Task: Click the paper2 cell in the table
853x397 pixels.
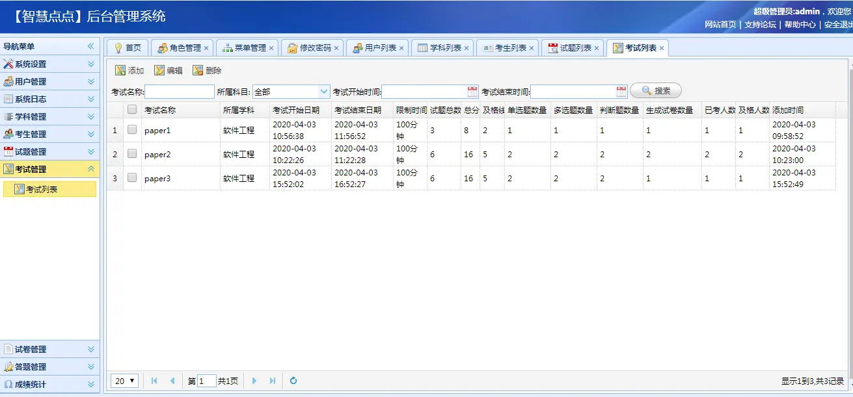Action: 181,154
